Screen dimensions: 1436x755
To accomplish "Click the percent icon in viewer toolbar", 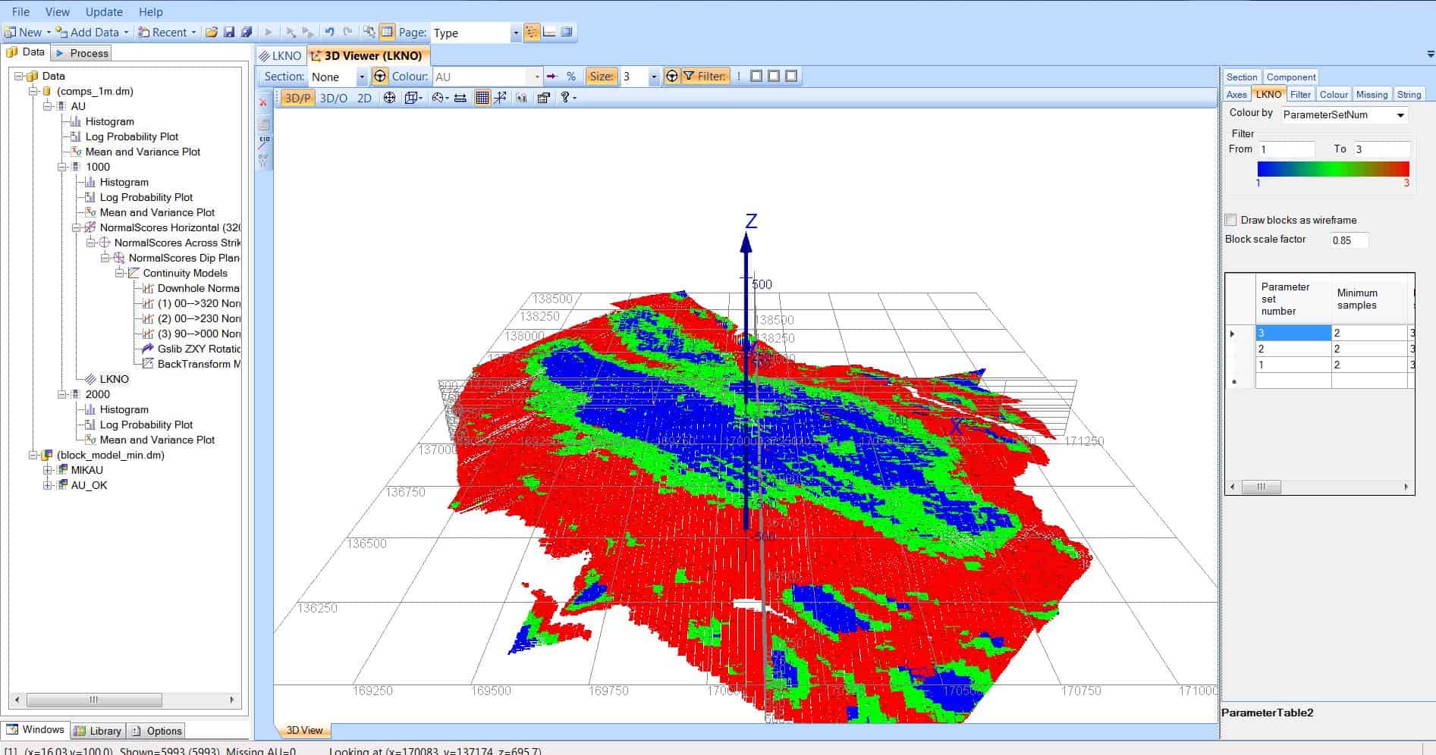I will [x=570, y=77].
